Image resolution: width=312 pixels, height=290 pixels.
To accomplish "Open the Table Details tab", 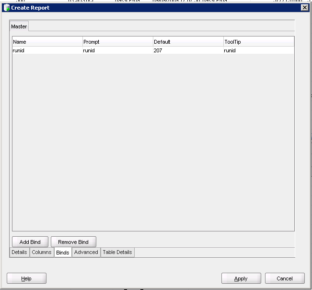I will (117, 252).
